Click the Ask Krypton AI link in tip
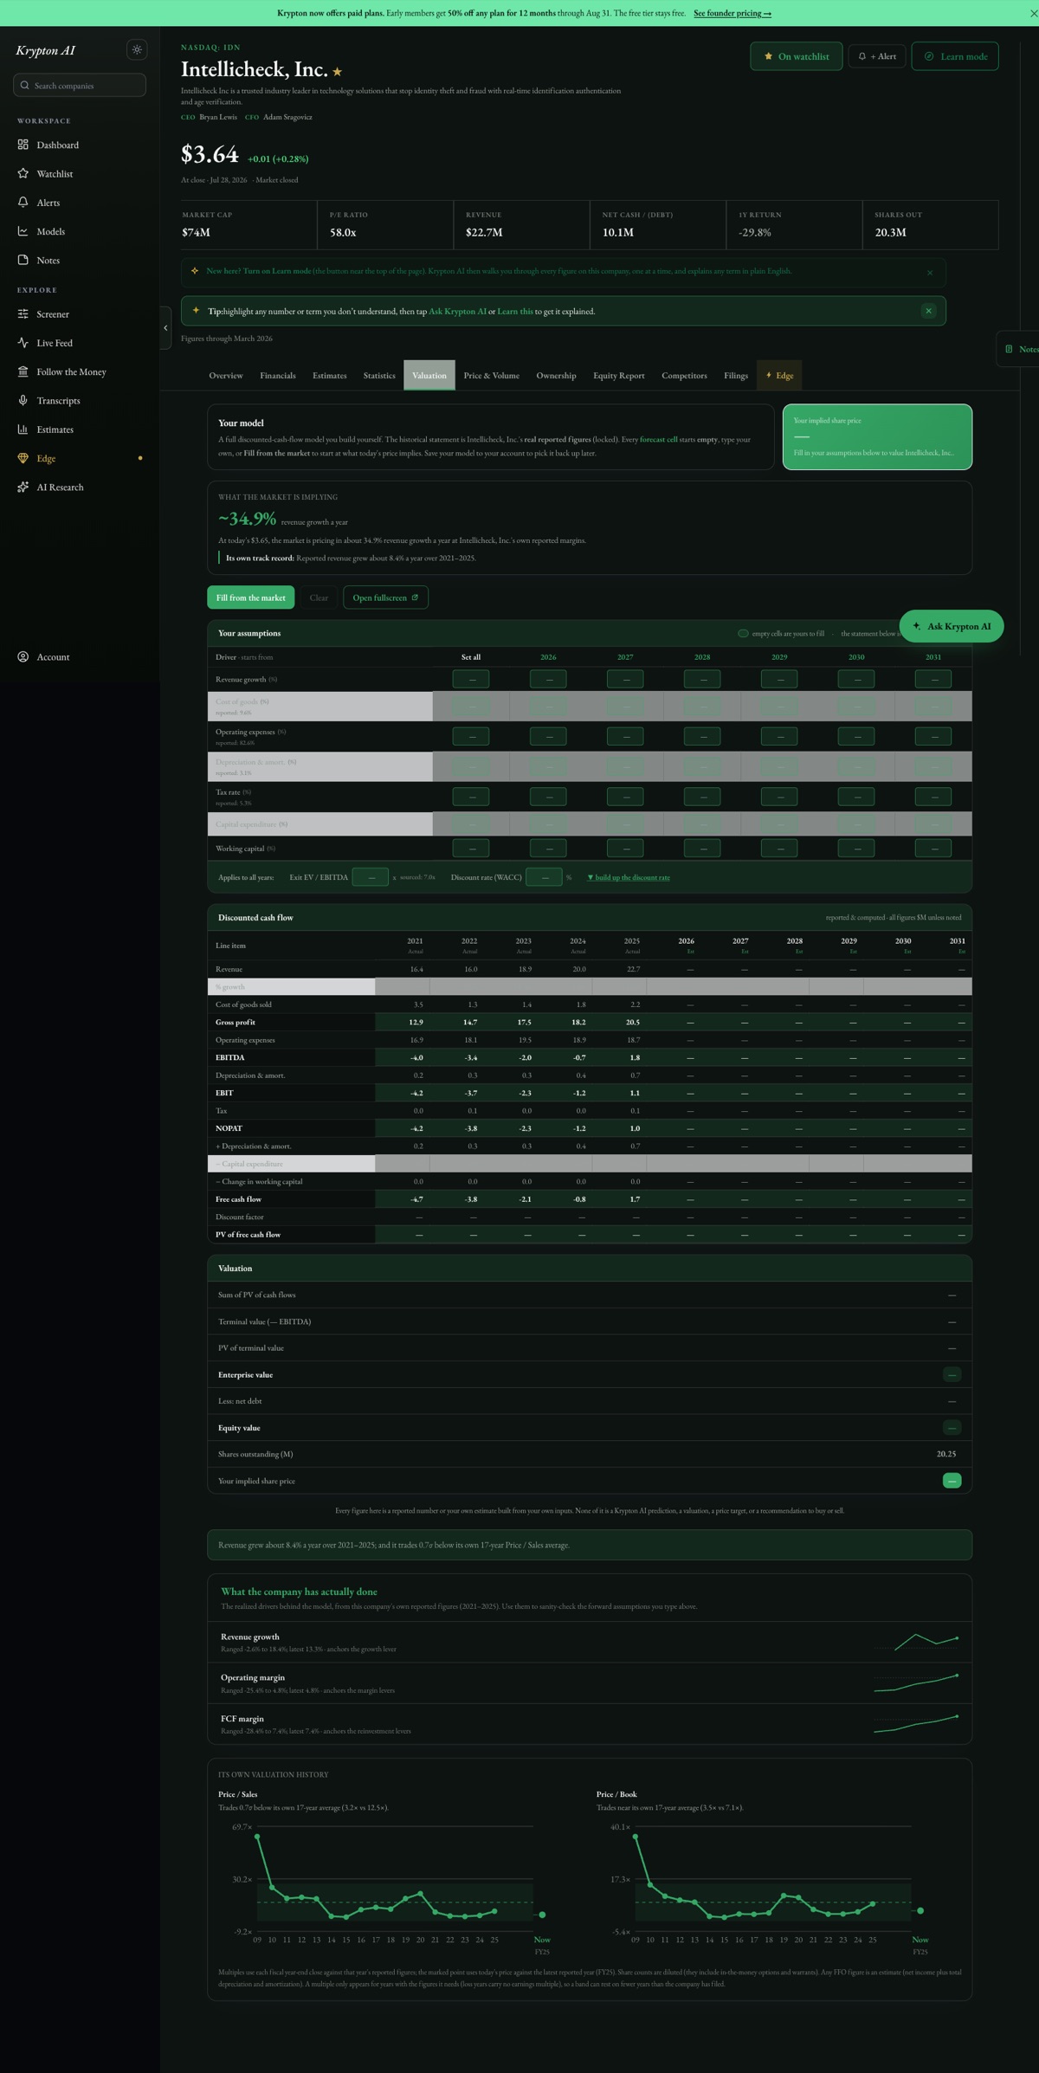 (x=457, y=311)
